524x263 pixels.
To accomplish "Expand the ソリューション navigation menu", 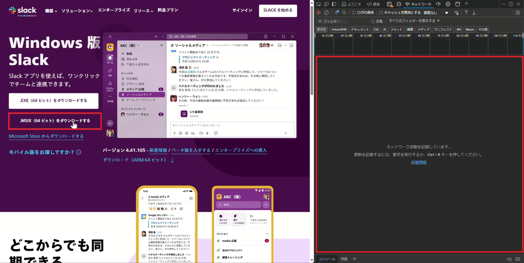I will [x=77, y=11].
